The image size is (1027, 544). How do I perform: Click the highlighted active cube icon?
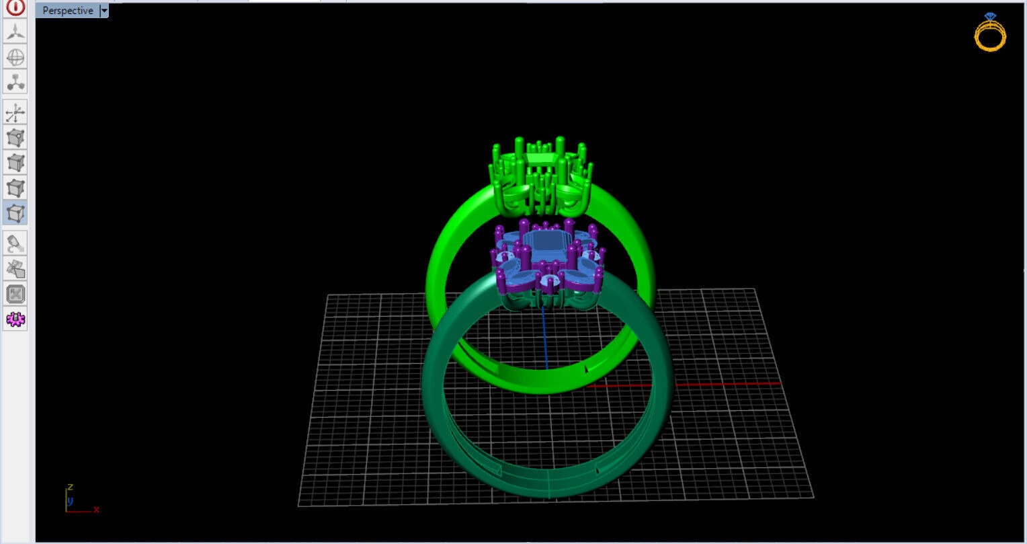[15, 212]
